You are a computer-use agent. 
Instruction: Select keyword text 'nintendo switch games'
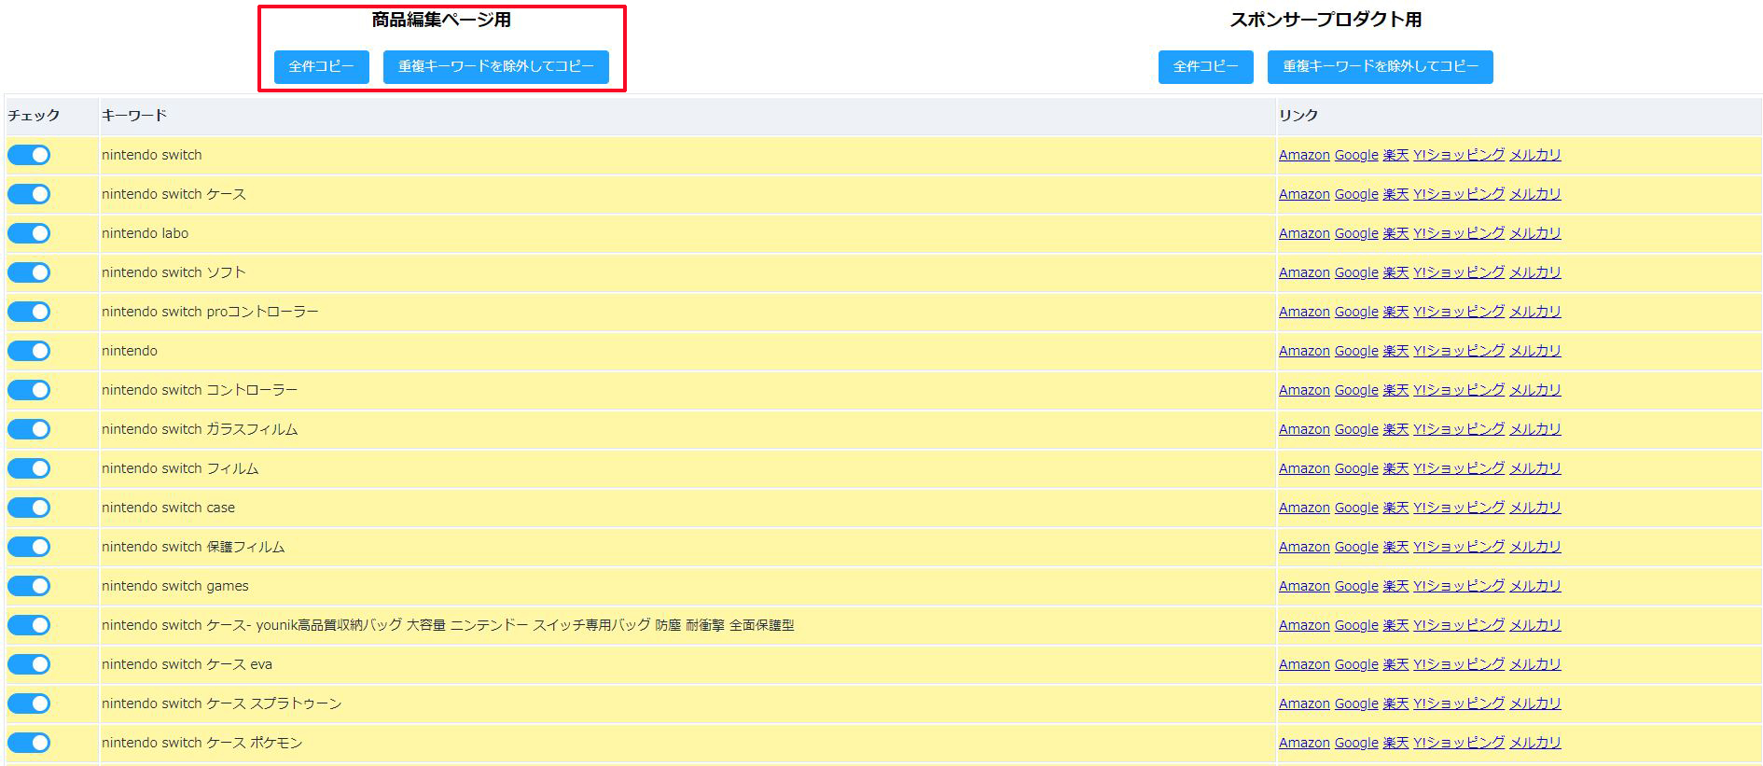point(175,586)
